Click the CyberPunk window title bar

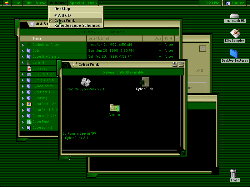coord(123,65)
